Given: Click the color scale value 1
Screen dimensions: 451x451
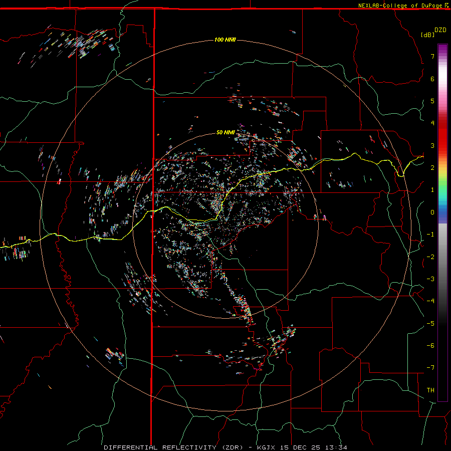Looking at the screenshot, I should coord(432,190).
